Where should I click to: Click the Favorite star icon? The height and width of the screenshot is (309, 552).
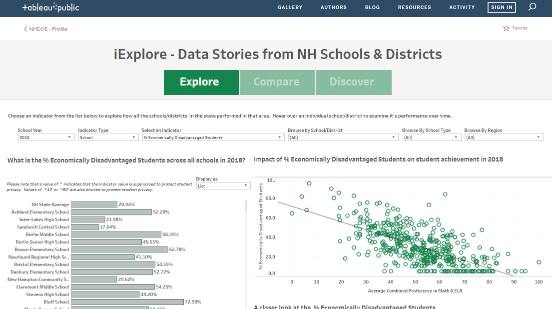click(506, 28)
